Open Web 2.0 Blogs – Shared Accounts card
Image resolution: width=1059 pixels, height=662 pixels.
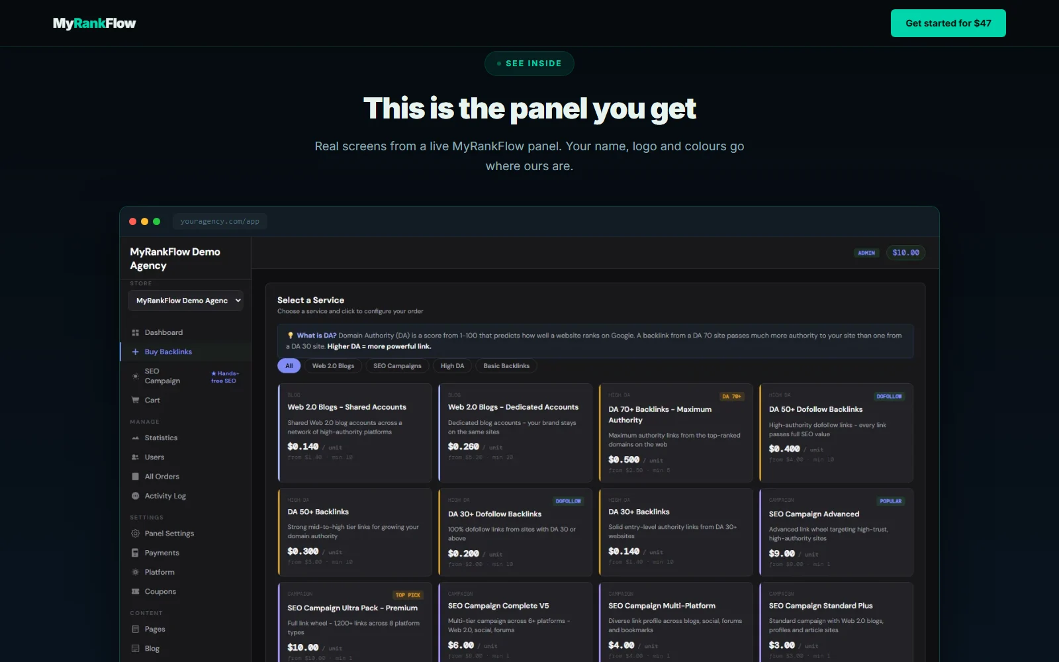[355, 433]
